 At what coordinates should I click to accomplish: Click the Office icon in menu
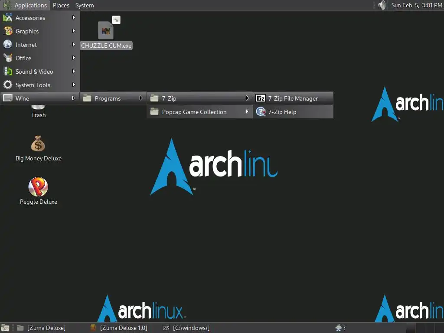pyautogui.click(x=8, y=58)
